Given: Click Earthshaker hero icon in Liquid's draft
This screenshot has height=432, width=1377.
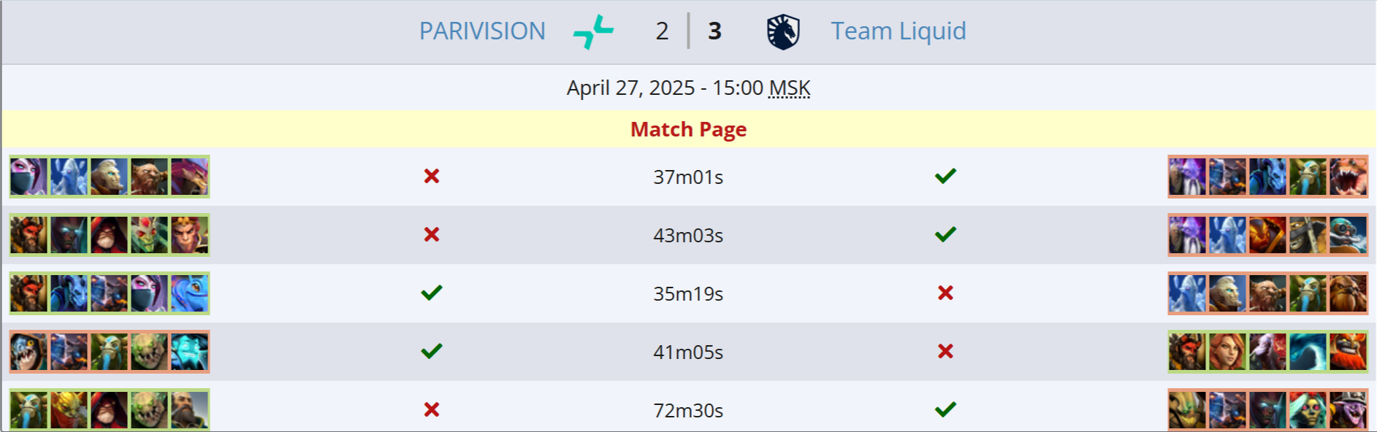Looking at the screenshot, I should [1348, 293].
